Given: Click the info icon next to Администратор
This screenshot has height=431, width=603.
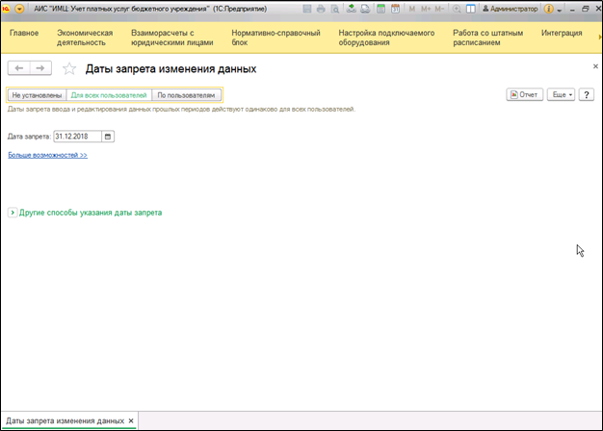Looking at the screenshot, I should click(548, 8).
